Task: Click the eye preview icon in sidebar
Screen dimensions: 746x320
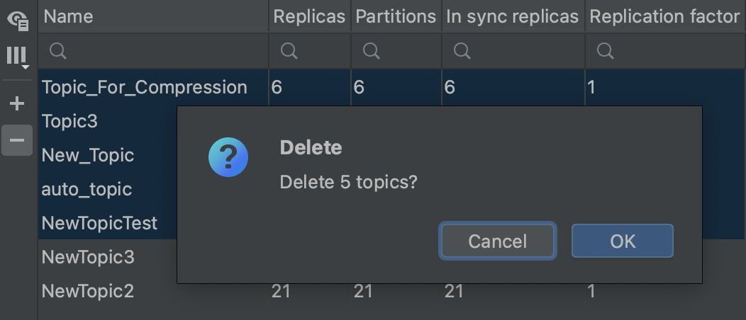Action: (x=18, y=21)
